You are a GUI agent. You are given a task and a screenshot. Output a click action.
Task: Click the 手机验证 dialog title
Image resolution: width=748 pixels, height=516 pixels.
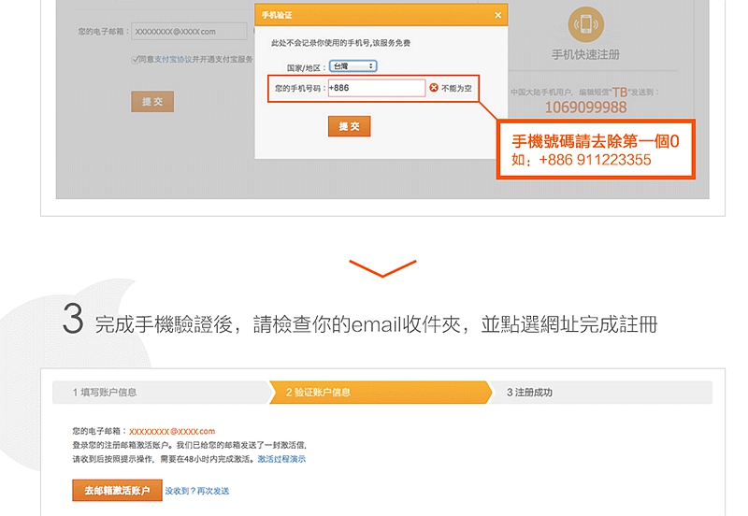277,15
